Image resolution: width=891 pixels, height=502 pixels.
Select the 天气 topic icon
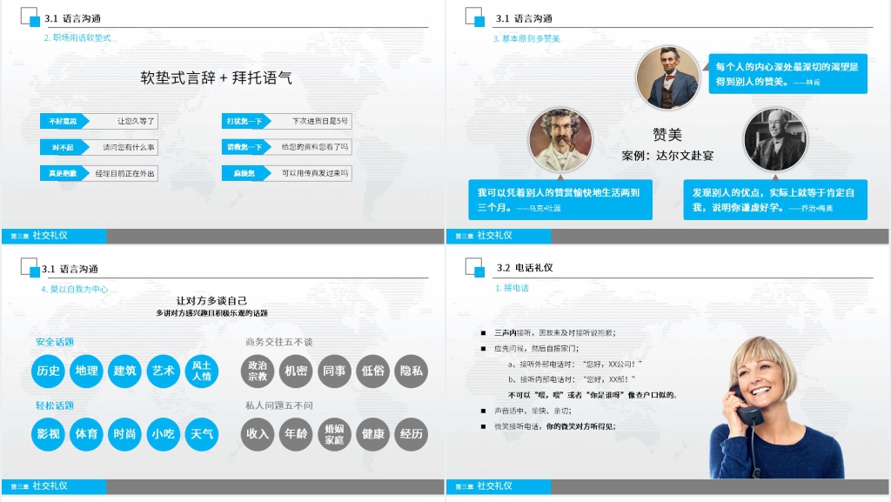pos(201,435)
